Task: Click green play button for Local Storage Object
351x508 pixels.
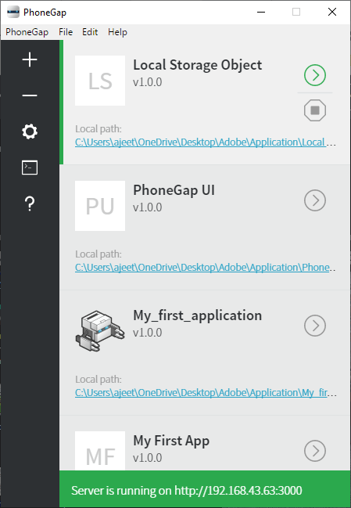Action: 315,75
